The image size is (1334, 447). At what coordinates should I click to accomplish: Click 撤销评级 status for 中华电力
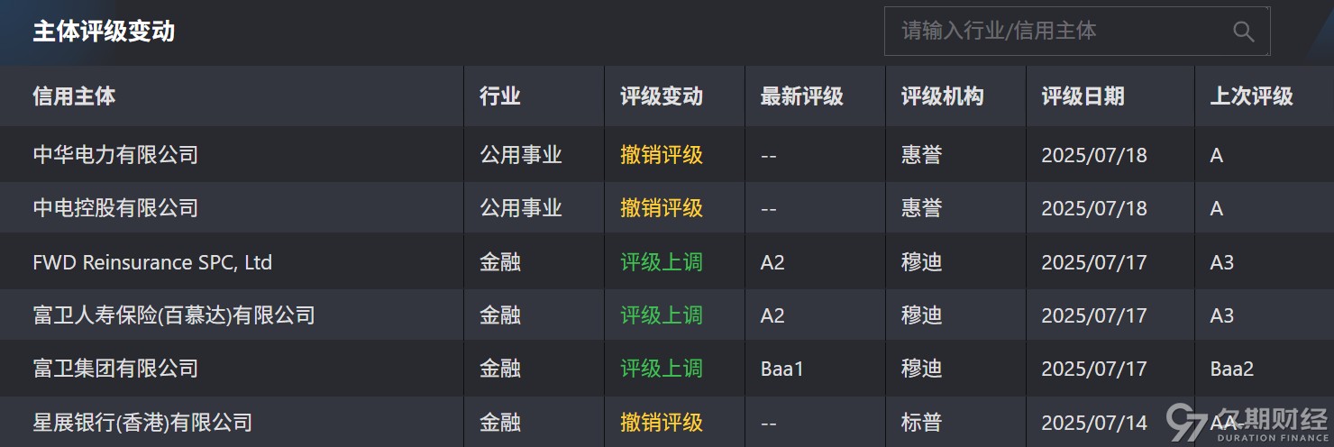click(x=661, y=155)
